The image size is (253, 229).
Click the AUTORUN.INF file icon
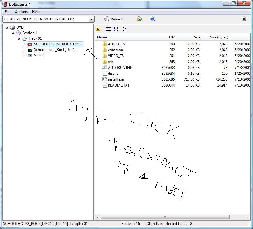(x=104, y=68)
